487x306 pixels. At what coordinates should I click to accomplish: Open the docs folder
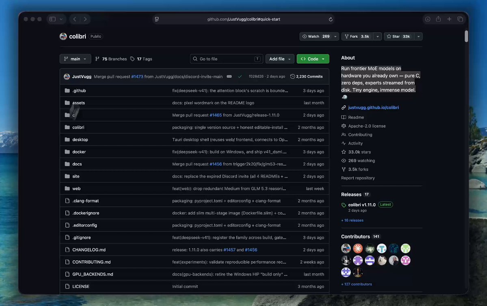[77, 164]
